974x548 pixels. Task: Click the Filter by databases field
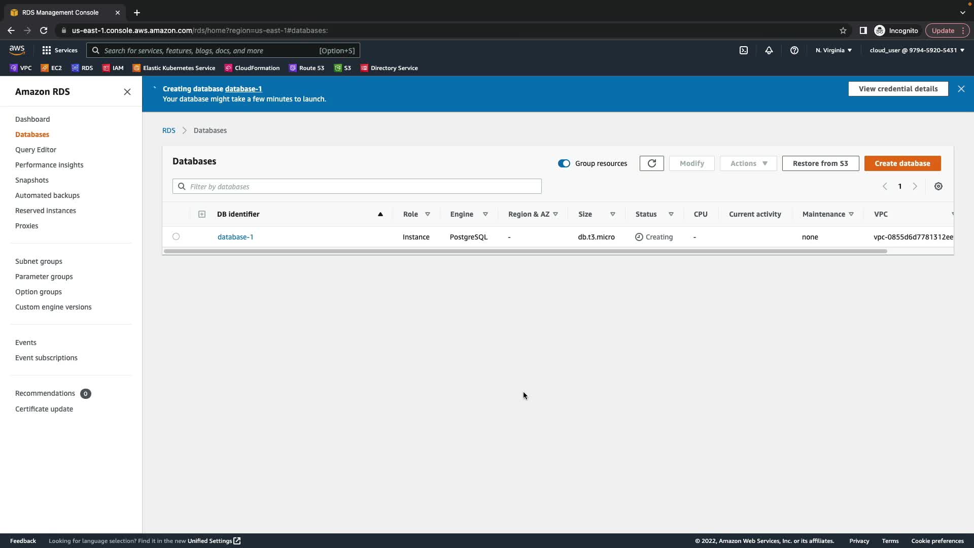click(x=357, y=186)
